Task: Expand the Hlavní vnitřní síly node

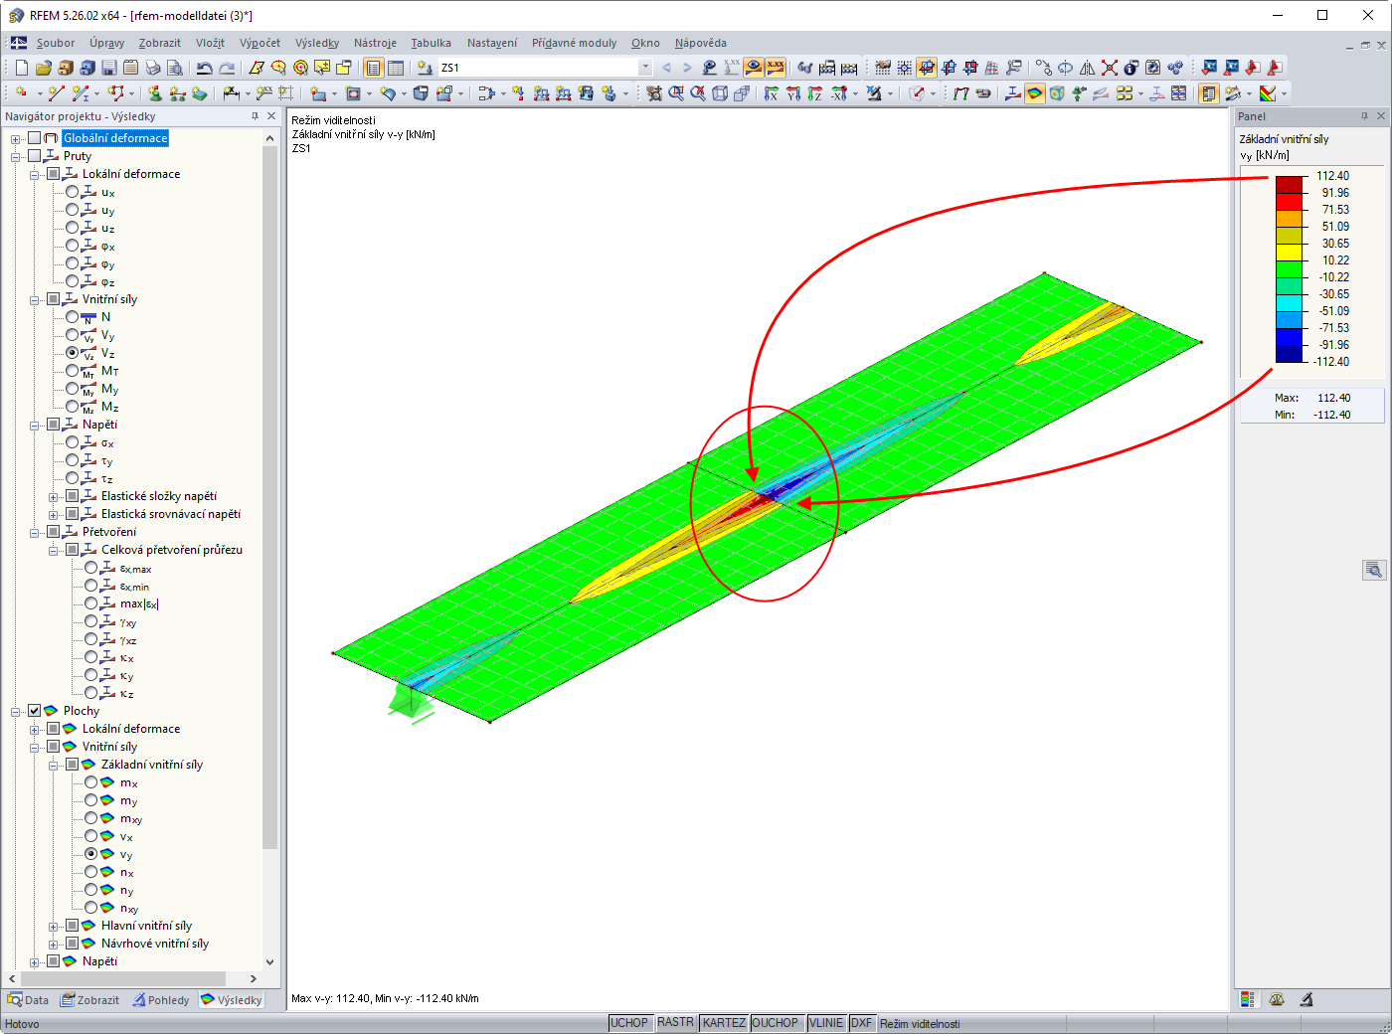Action: click(54, 926)
